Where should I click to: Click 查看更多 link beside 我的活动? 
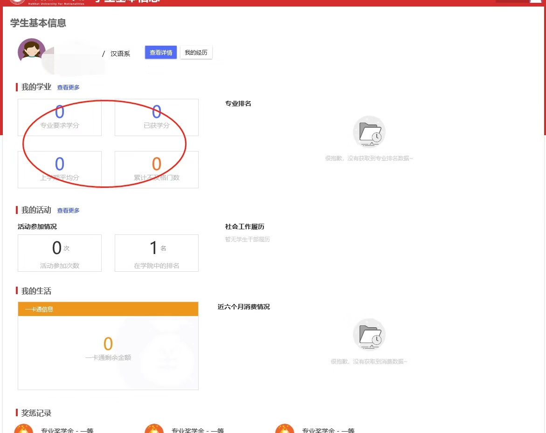[68, 210]
